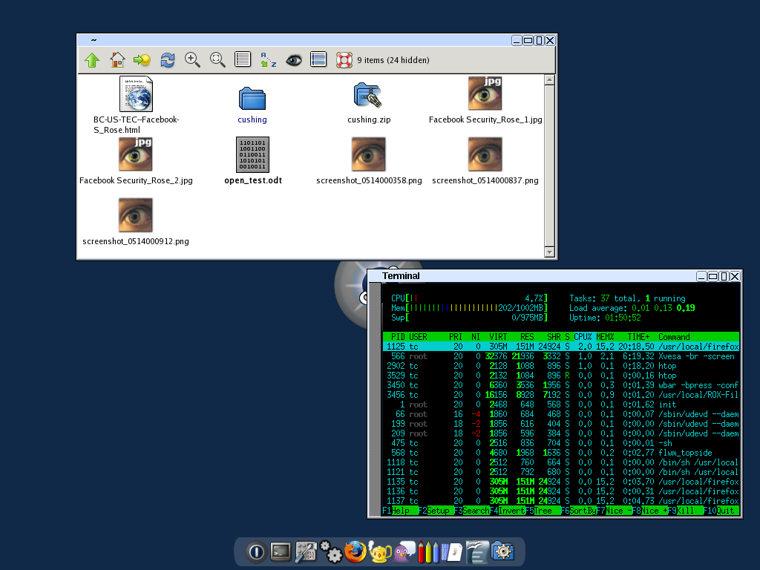The height and width of the screenshot is (570, 760).
Task: Open the bookmarks jump-to icon
Action: (142, 60)
